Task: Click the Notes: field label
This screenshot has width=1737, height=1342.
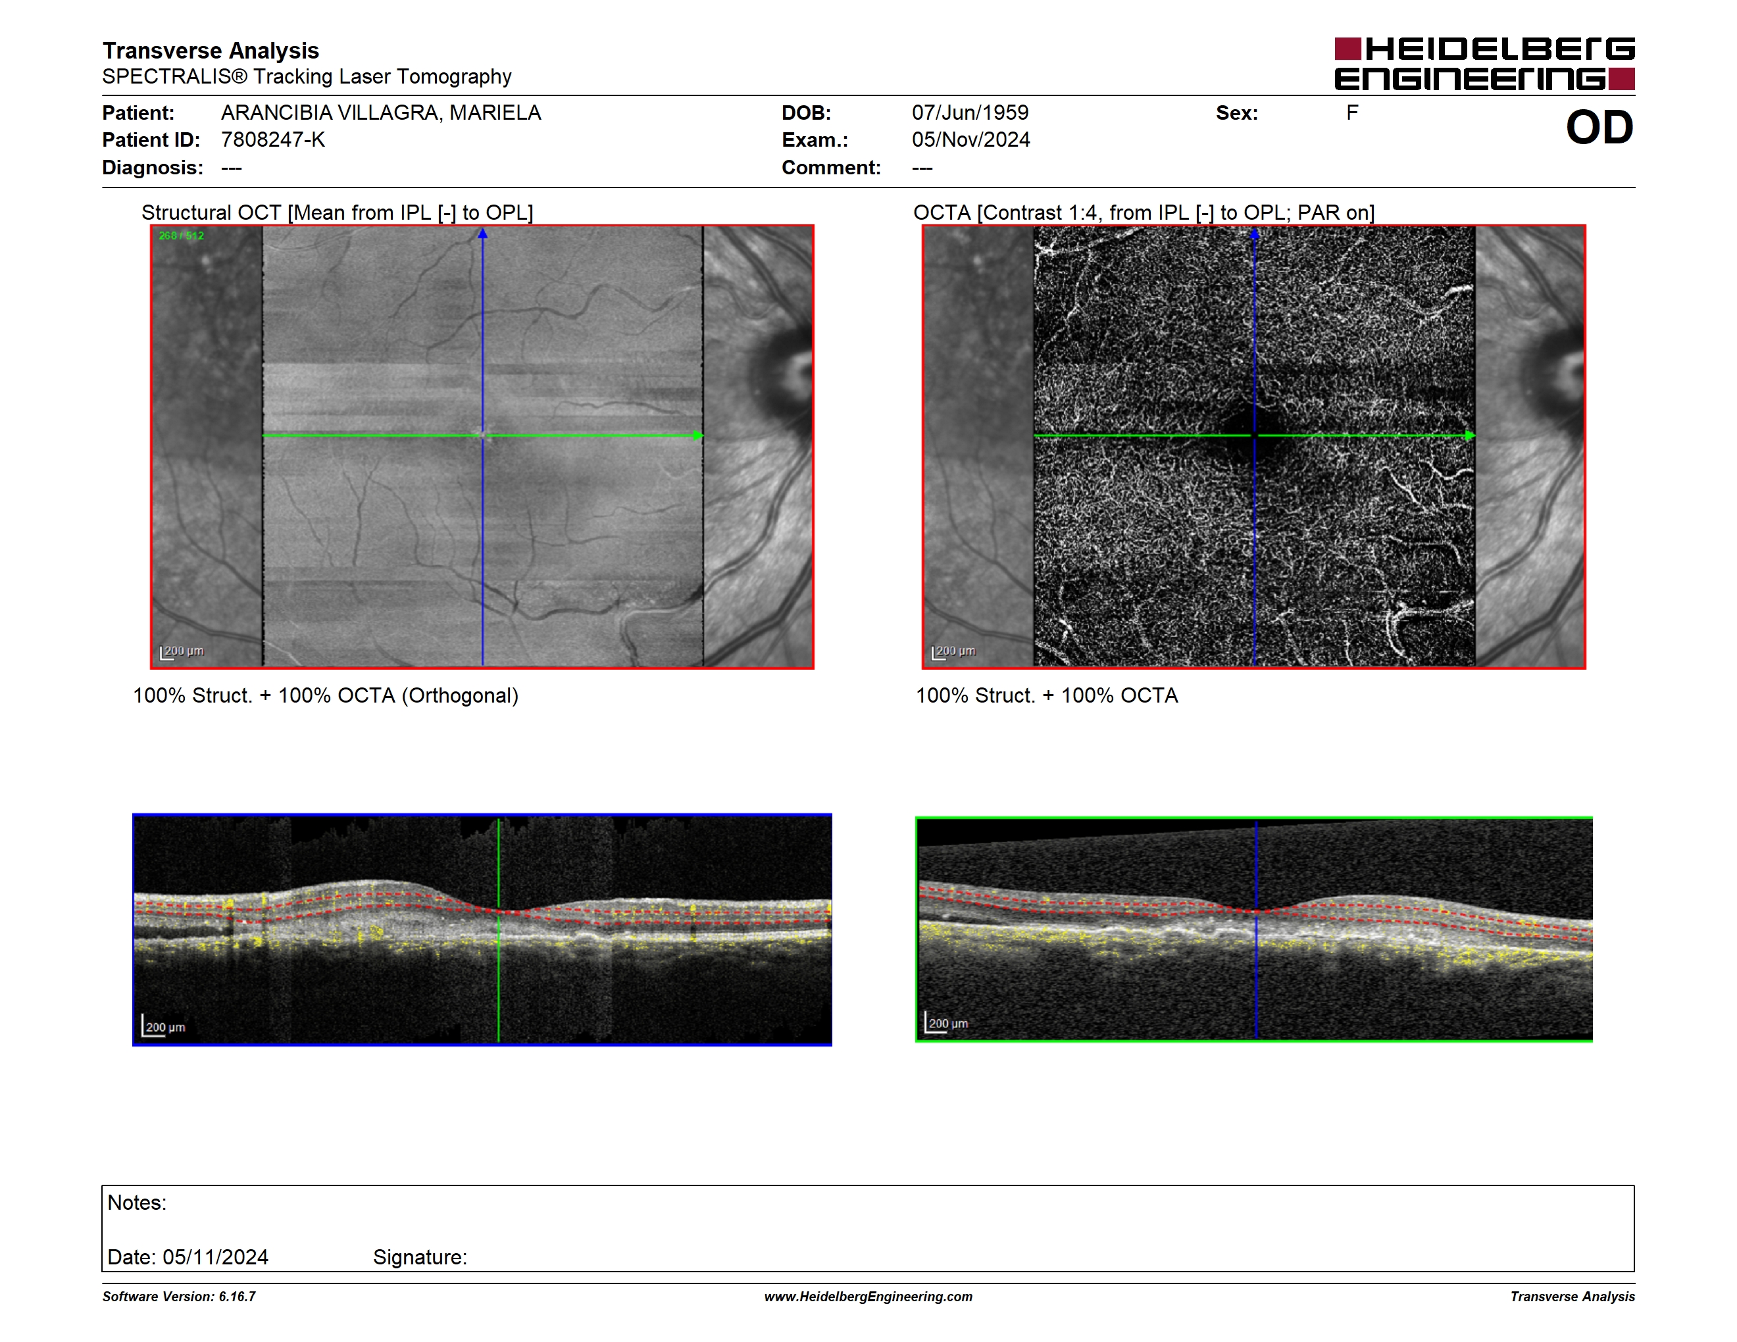Action: click(137, 1203)
